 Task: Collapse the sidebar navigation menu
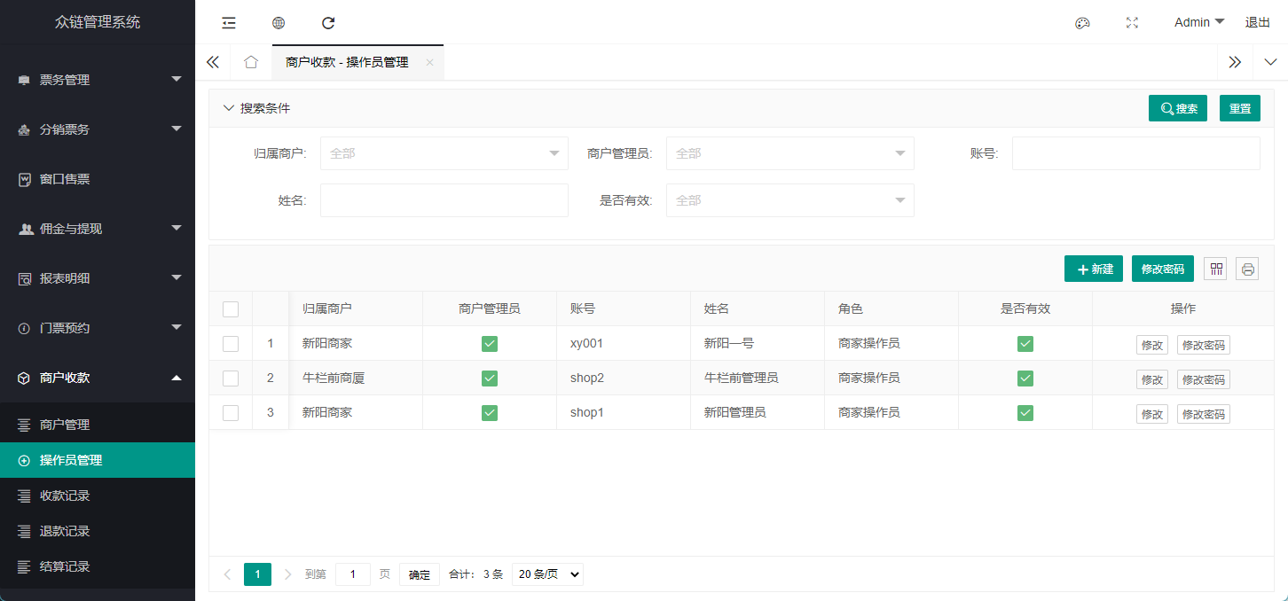(x=228, y=22)
